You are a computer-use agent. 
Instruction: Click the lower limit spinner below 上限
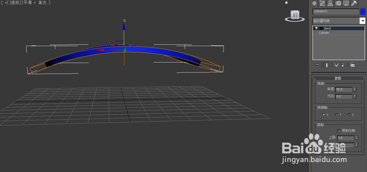pos(356,145)
